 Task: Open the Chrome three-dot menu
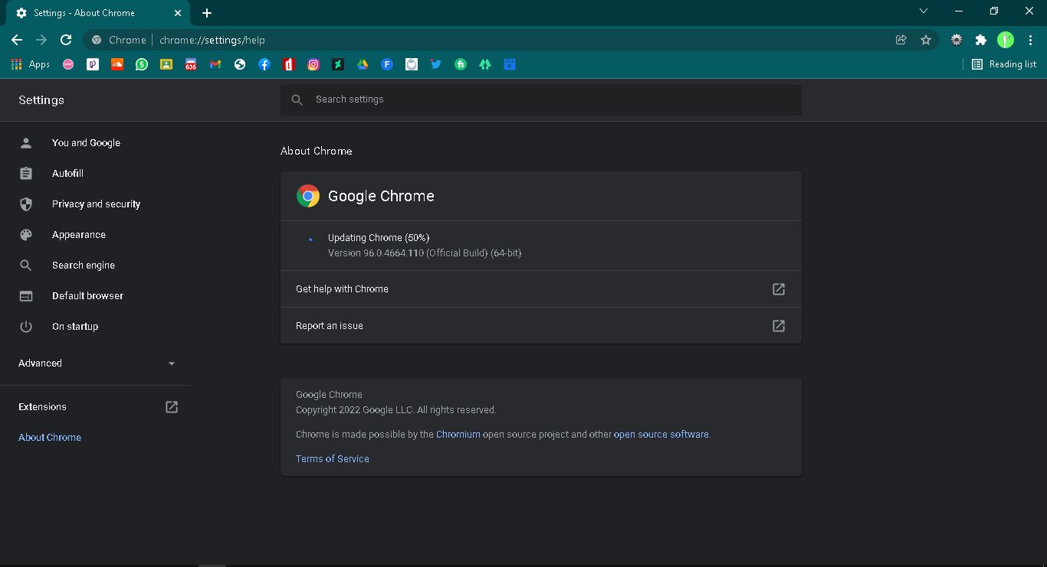point(1030,40)
